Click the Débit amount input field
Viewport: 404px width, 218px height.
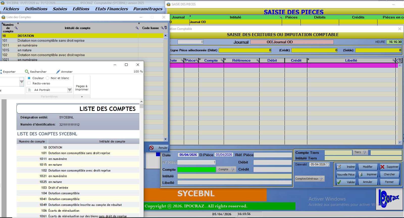click(273, 162)
